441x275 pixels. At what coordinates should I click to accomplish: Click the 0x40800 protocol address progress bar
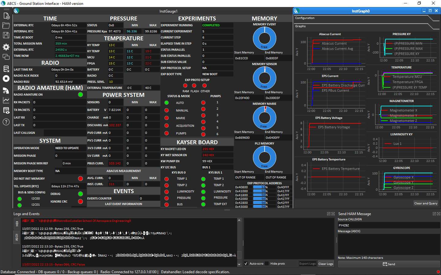click(261, 187)
